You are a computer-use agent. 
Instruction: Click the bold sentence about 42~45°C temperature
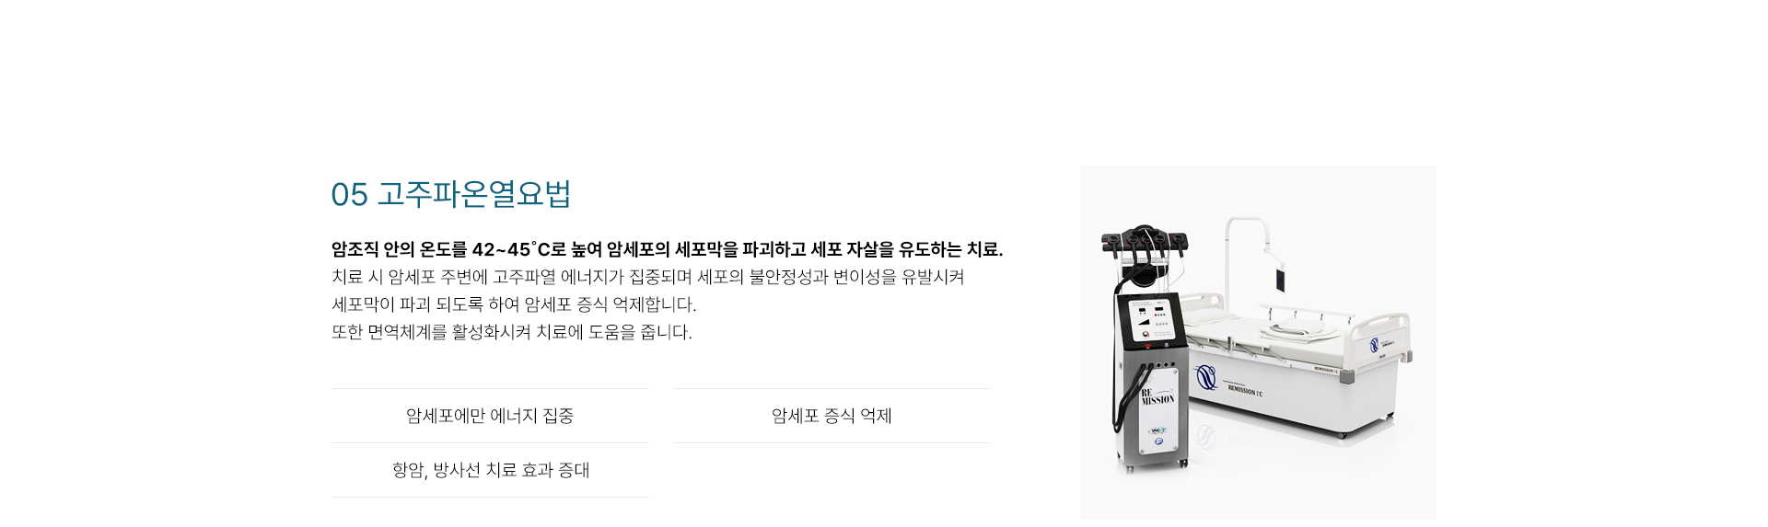[667, 249]
